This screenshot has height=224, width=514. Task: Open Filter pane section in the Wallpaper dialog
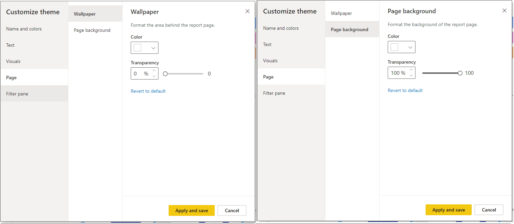point(17,94)
